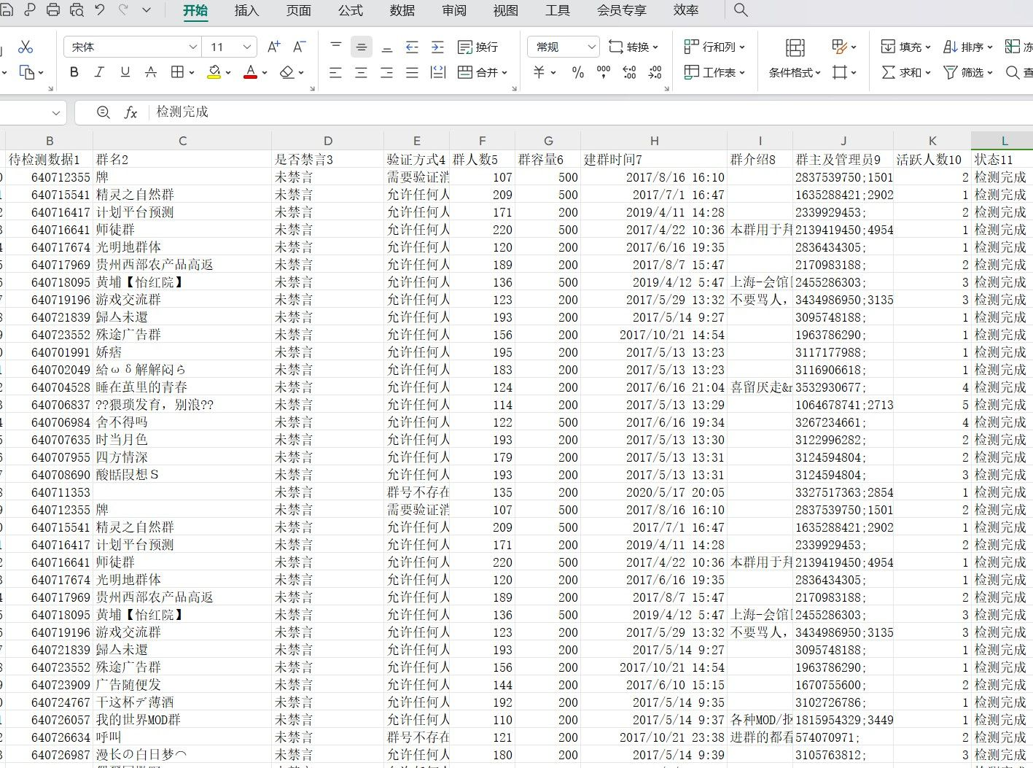
Task: Justify text alignment icon
Action: click(412, 72)
